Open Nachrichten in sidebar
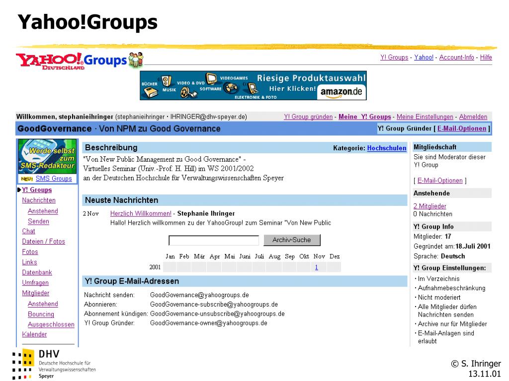This screenshot has width=509, height=381. click(39, 200)
